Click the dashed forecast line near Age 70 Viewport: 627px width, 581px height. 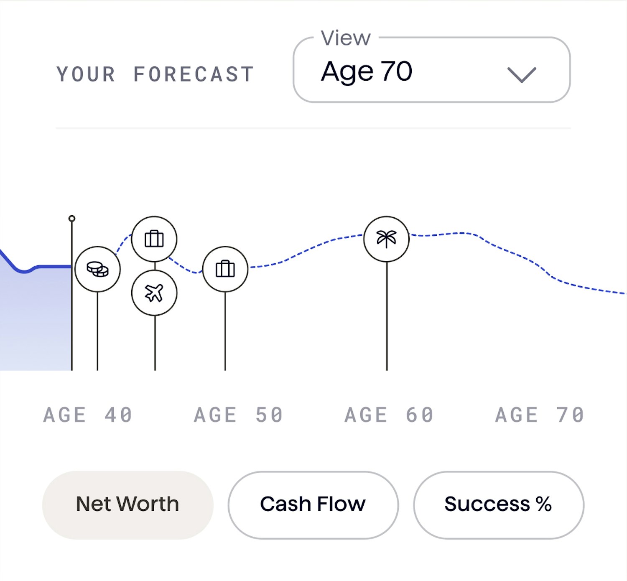click(585, 287)
